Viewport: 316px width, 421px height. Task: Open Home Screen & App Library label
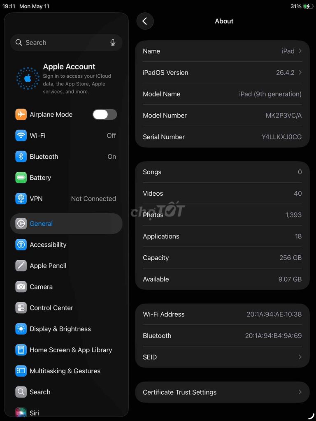pos(71,350)
